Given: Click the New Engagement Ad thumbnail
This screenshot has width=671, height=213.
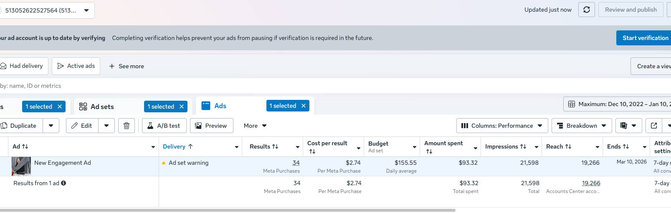Looking at the screenshot, I should pos(21,166).
